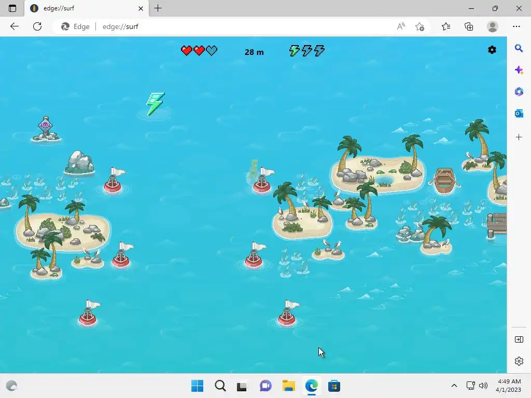Open Microsoft Store from the taskbar

tap(334, 386)
